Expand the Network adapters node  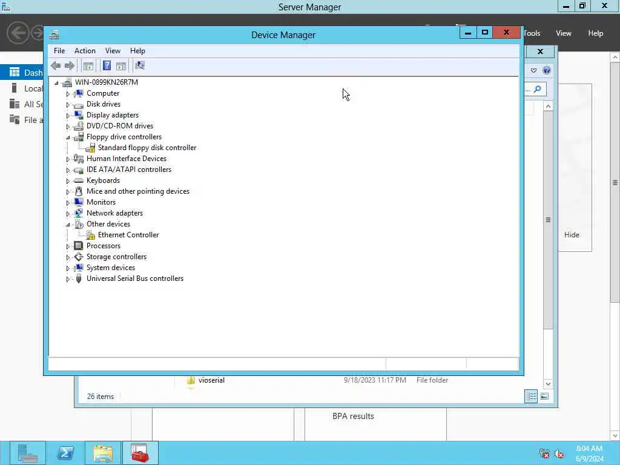click(x=68, y=214)
